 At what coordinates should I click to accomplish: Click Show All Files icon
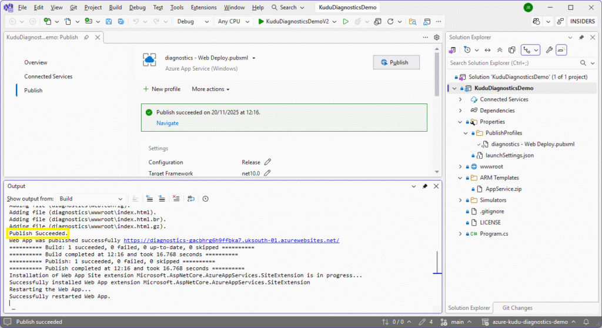click(x=512, y=50)
